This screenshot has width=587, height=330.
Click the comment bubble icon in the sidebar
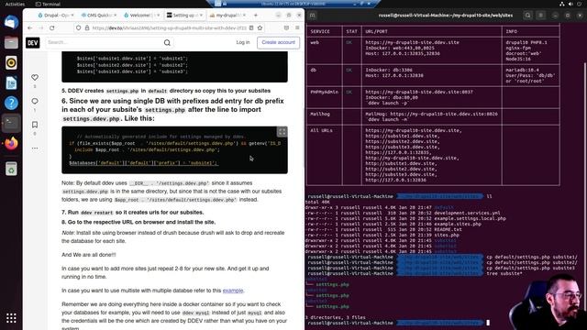pyautogui.click(x=35, y=101)
